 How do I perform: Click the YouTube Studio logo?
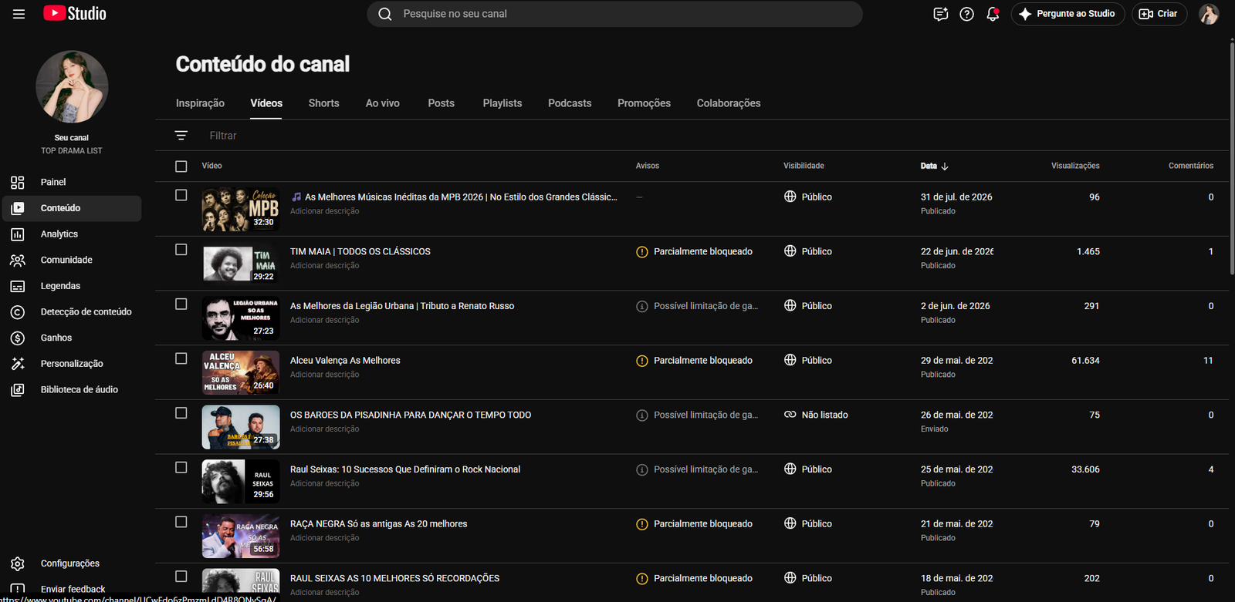(x=75, y=14)
